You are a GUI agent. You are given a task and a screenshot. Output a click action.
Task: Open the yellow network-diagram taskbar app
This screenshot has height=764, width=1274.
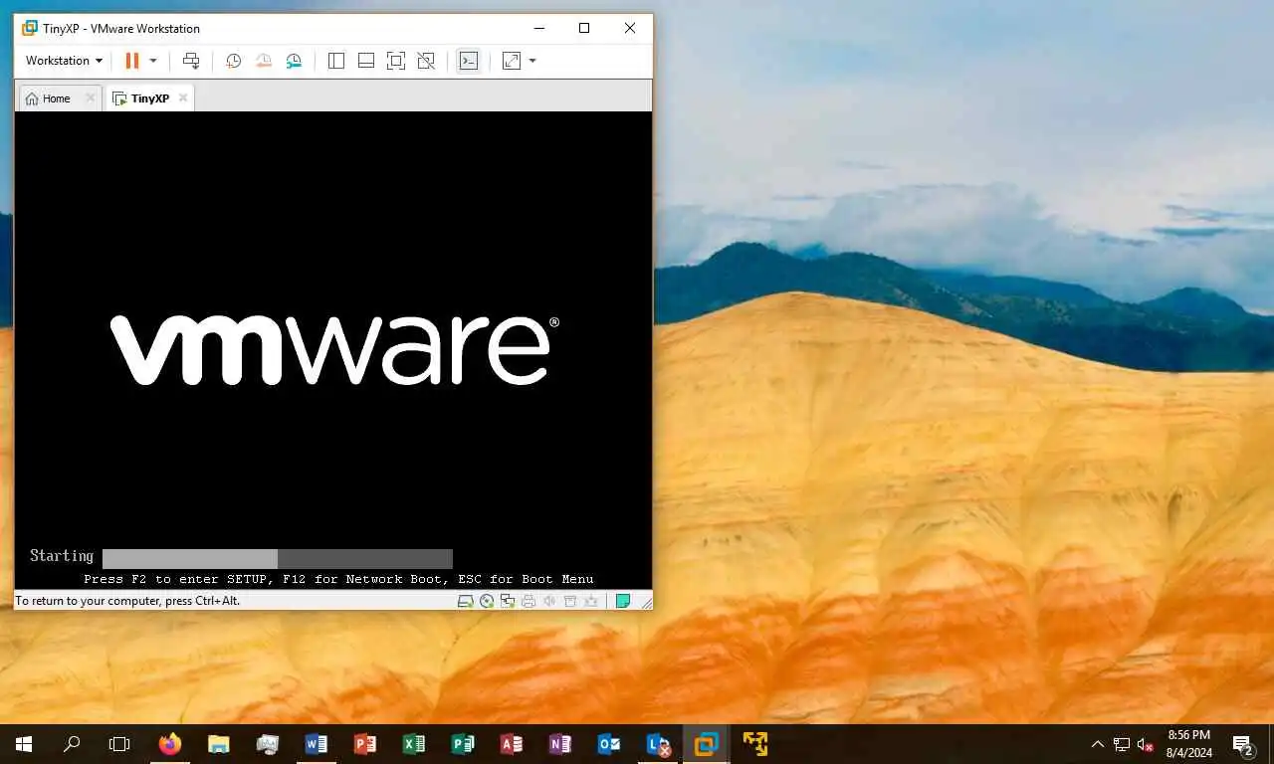pos(755,744)
